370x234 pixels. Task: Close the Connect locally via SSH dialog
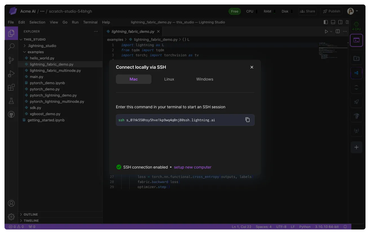252,67
